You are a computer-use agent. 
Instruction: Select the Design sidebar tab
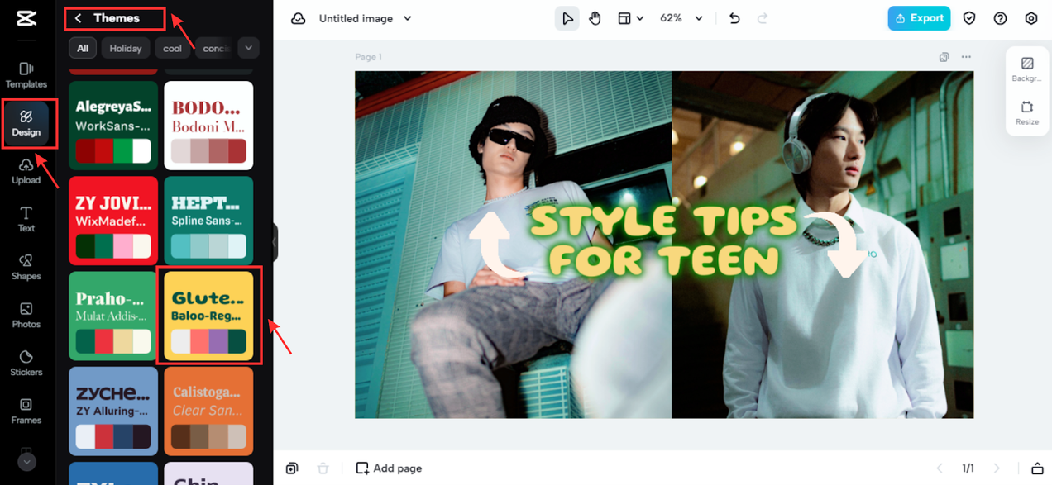[26, 123]
